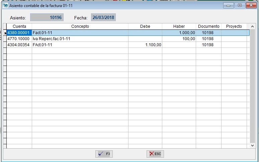Select account cell 4304.00354
259x162 pixels.
pos(19,45)
